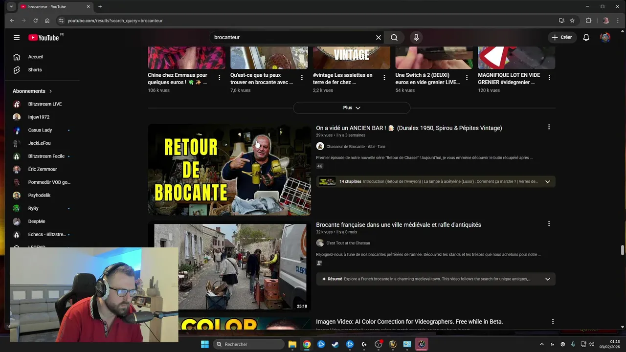Show hidden system tray icons

[x=541, y=344]
